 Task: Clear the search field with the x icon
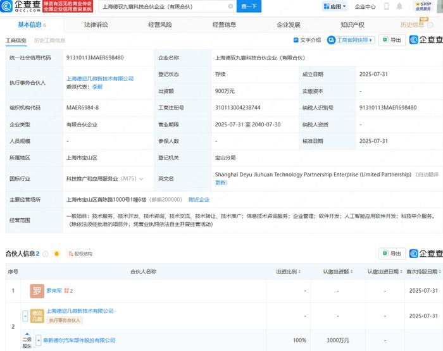pyautogui.click(x=230, y=6)
